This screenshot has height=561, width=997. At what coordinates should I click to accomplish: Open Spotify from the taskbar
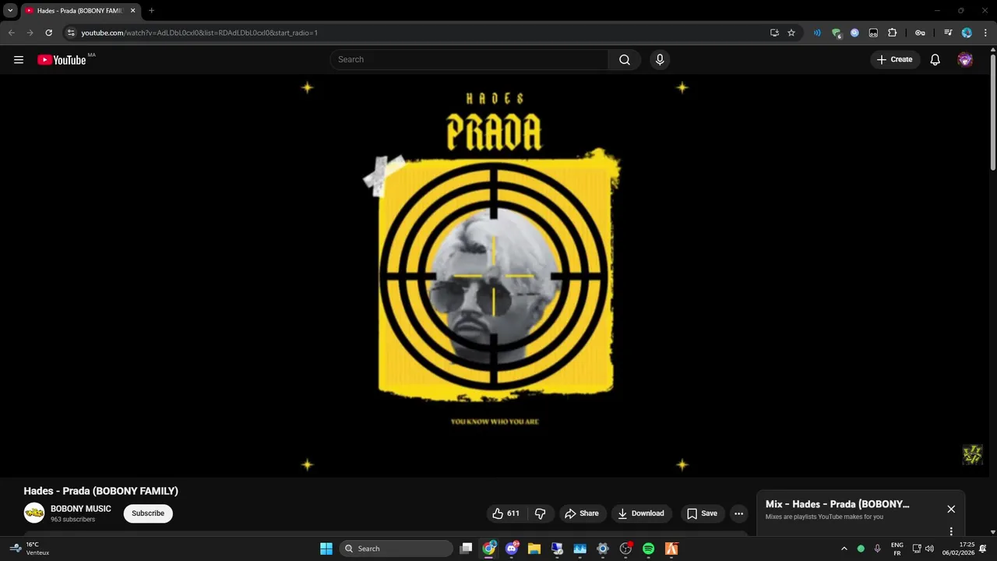[649, 549]
